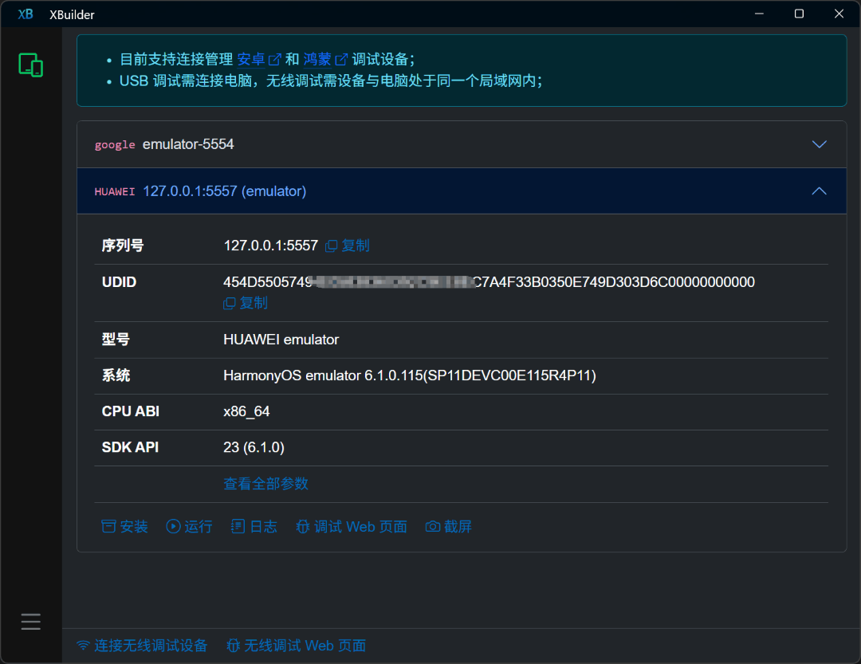
Task: Click the UDID label
Action: pos(119,282)
